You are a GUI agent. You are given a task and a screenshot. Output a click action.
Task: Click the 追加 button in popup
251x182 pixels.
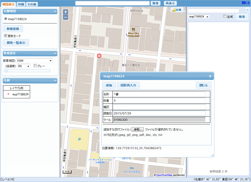click(109, 85)
